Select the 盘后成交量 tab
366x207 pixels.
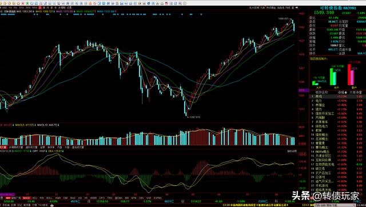78,147
